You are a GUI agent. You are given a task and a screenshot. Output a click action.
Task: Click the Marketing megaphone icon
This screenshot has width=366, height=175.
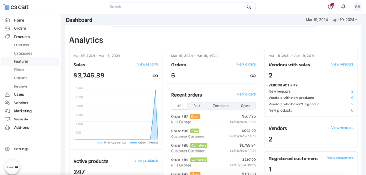pyautogui.click(x=7, y=111)
